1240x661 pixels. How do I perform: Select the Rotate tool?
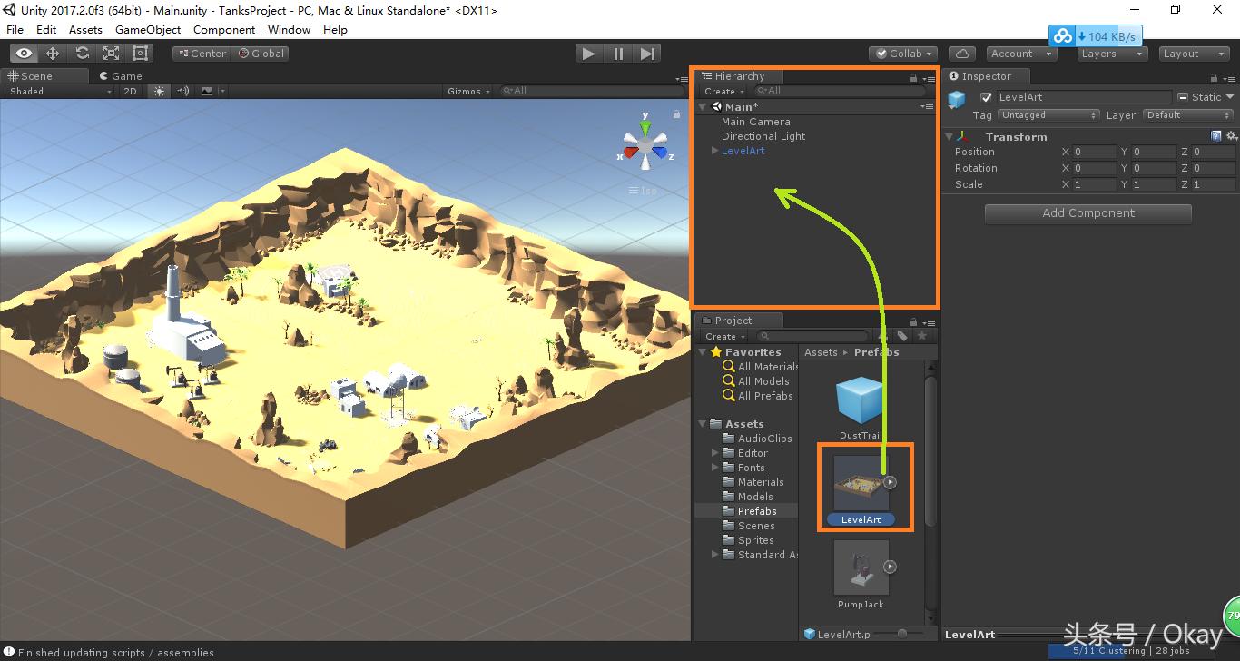click(x=82, y=53)
